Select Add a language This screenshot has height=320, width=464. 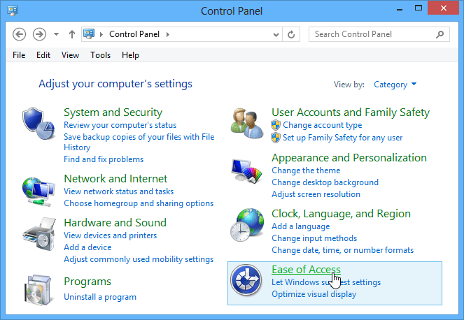(x=301, y=226)
